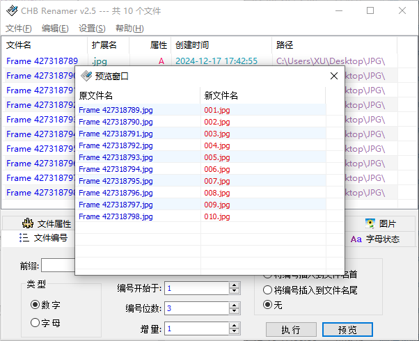This screenshot has width=419, height=341.
Task: Decrease the 编号开始于 value
Action: coord(235,291)
